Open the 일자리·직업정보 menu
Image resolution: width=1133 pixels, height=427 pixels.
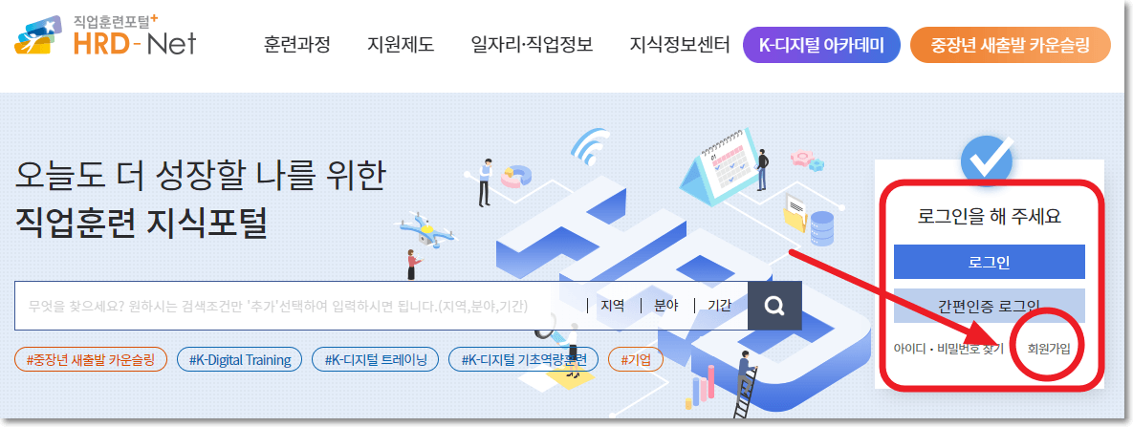[x=532, y=45]
